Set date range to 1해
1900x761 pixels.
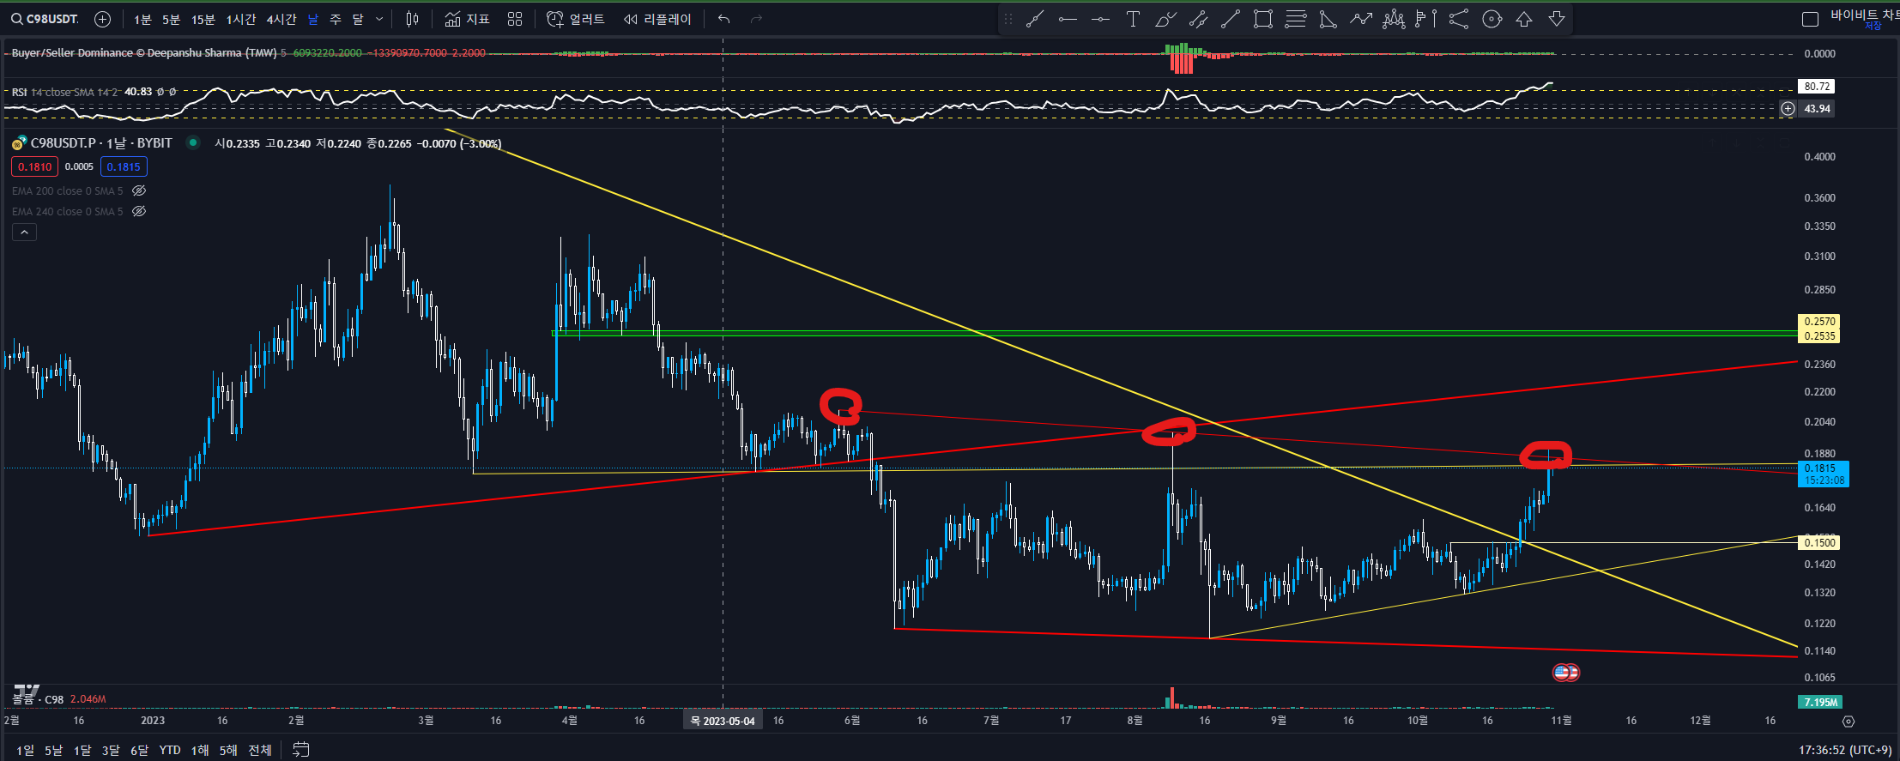(200, 750)
